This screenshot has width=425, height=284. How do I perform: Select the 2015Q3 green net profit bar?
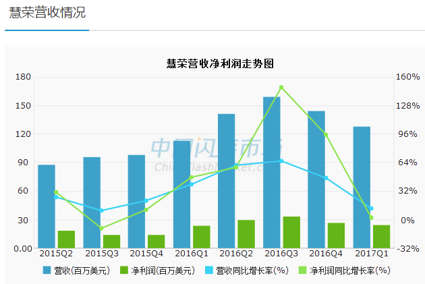point(112,242)
